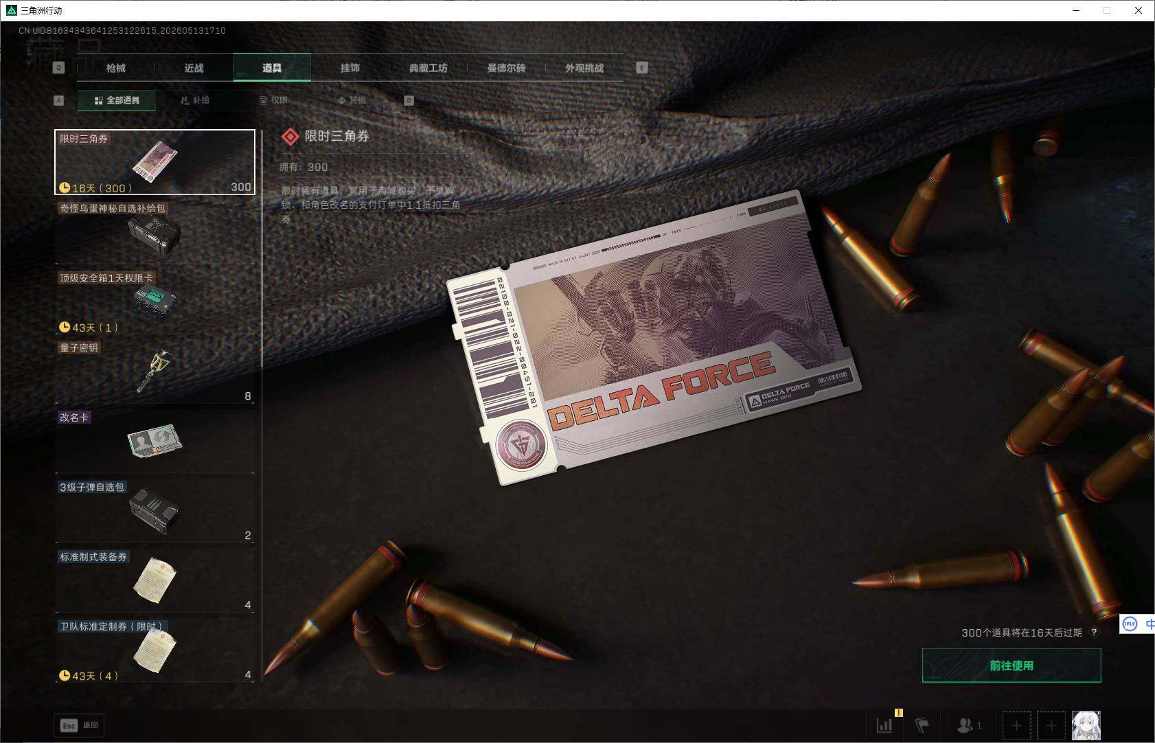Select the 量子密钥 item

[155, 371]
